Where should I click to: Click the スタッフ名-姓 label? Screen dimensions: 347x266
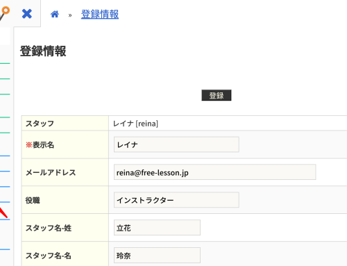49,228
